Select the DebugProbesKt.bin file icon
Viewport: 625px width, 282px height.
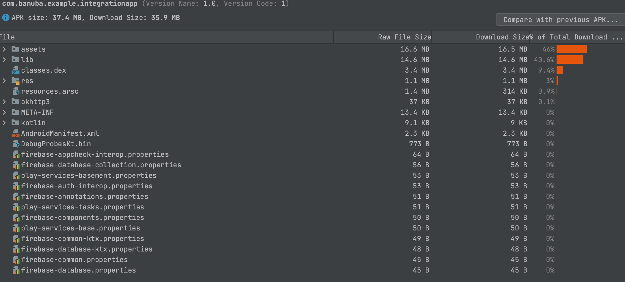(16, 144)
